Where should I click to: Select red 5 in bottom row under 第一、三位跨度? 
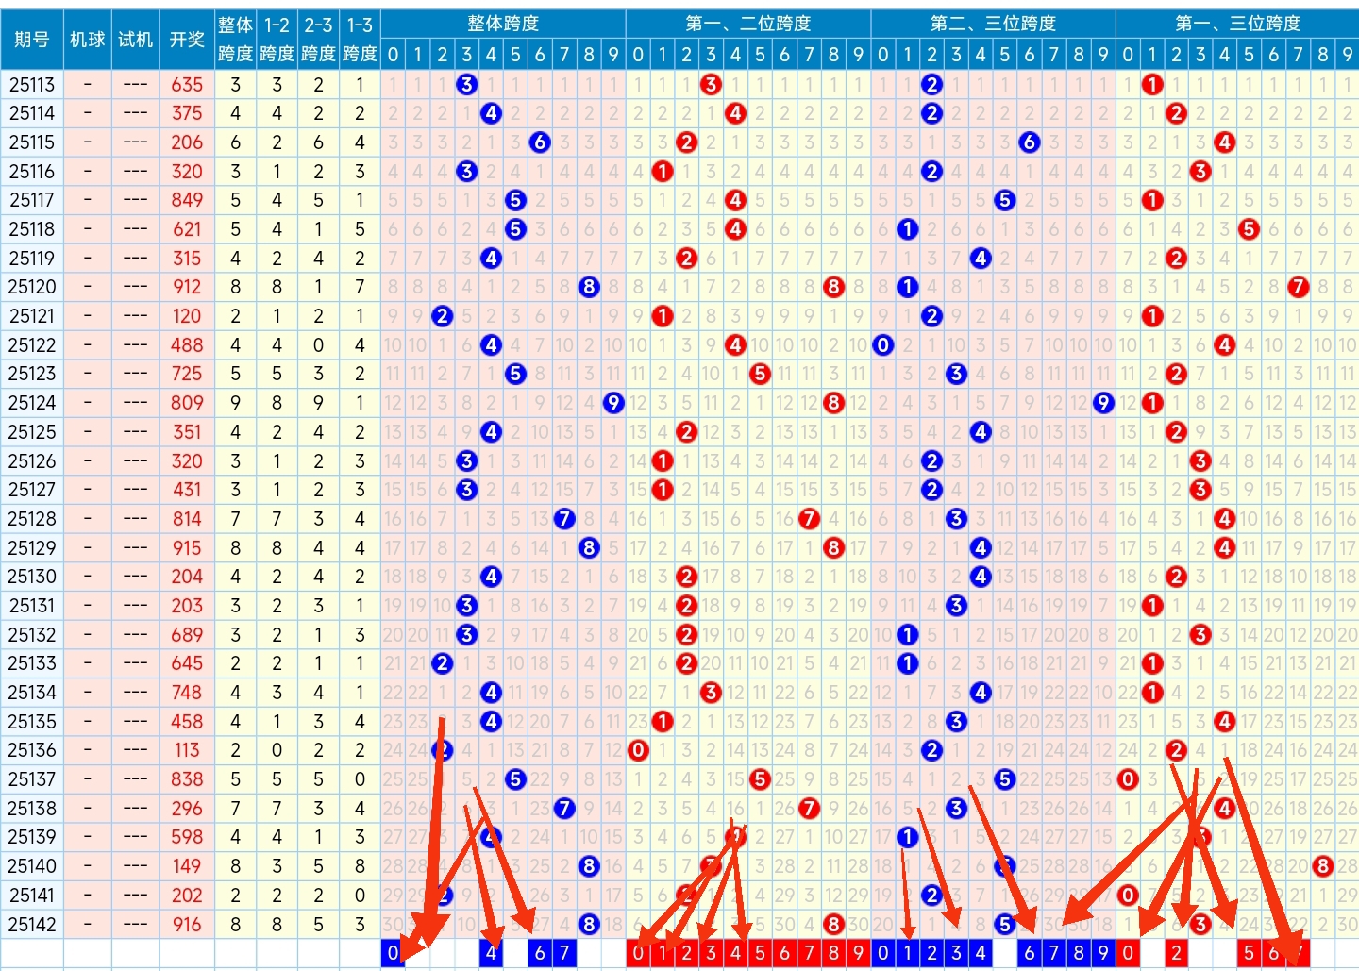click(1250, 953)
